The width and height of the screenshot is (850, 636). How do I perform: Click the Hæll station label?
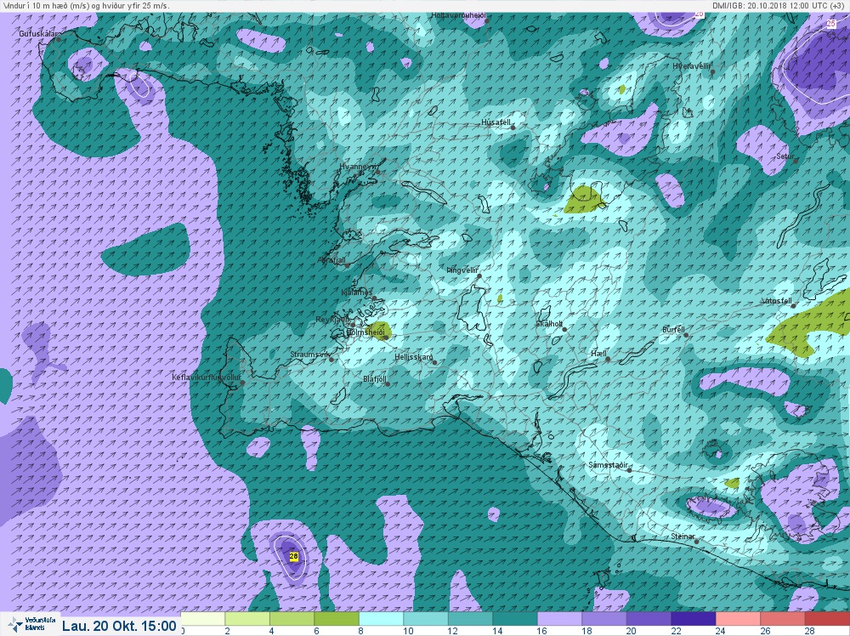point(599,354)
